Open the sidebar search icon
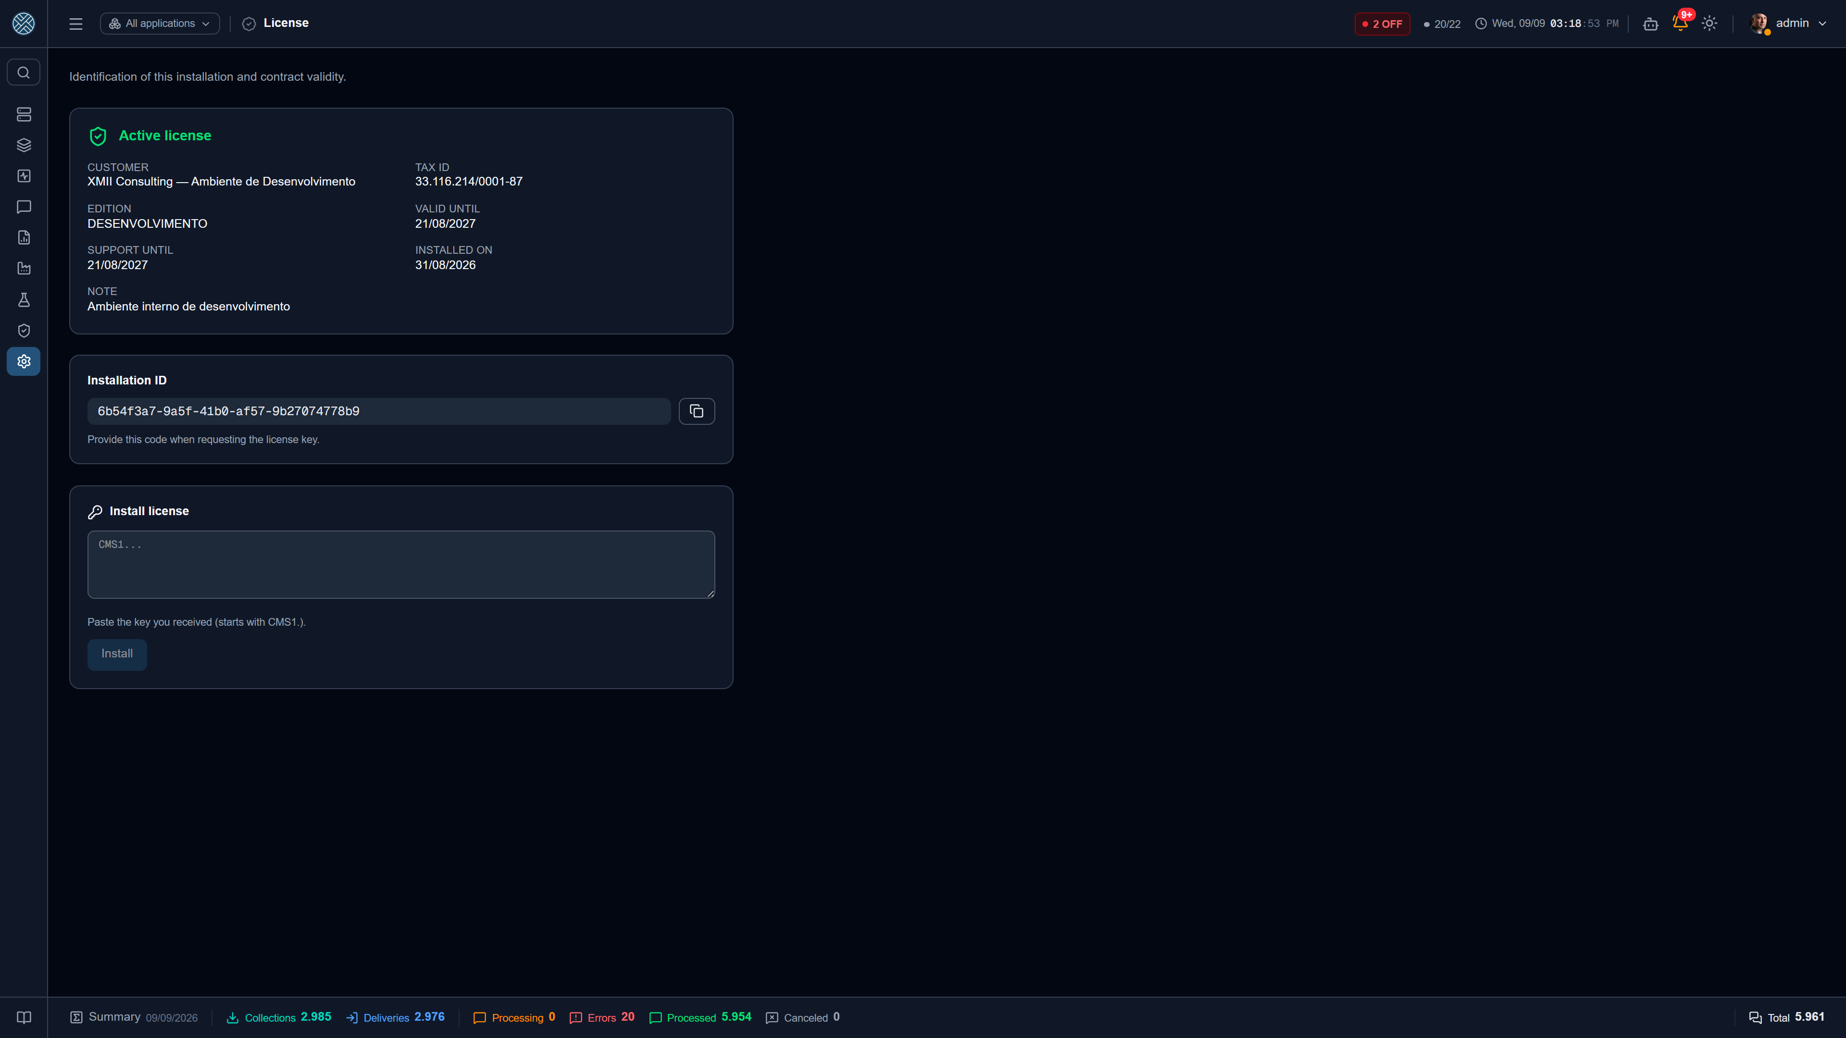This screenshot has width=1846, height=1038. [x=24, y=73]
